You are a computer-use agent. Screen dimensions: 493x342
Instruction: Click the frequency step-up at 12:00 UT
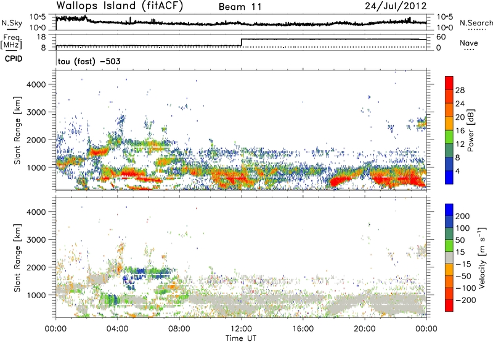(x=241, y=43)
